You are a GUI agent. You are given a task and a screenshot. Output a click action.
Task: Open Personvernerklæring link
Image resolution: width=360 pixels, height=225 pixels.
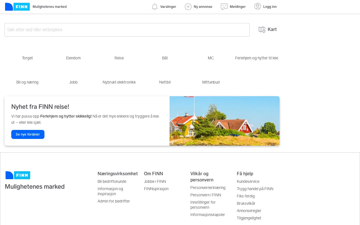point(208,188)
